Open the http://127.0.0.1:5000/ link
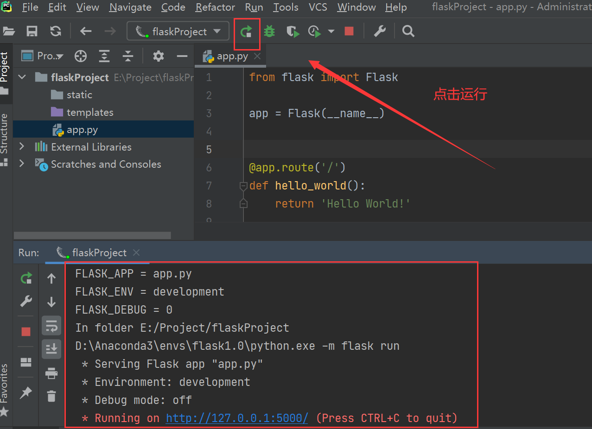This screenshot has width=592, height=429. [x=237, y=418]
